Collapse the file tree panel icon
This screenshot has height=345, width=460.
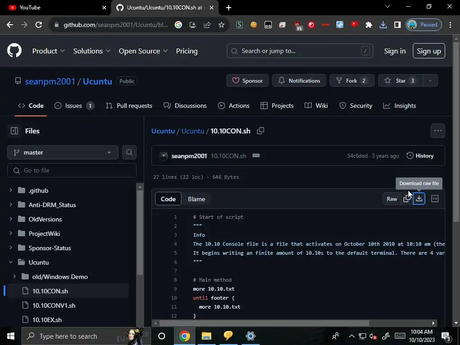click(14, 131)
